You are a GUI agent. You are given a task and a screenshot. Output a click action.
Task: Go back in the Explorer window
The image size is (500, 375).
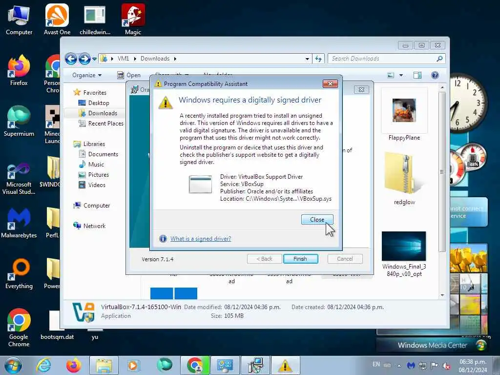71,59
